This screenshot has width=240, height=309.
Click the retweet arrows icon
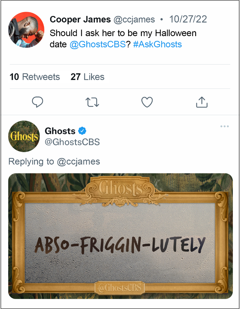click(92, 102)
